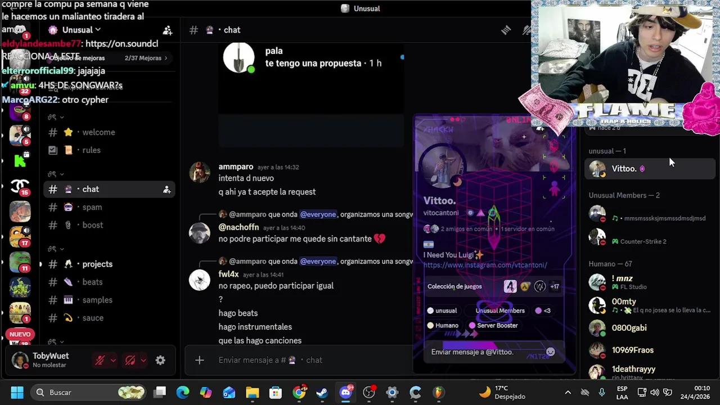The width and height of the screenshot is (720, 405).
Task: Open the boost channel
Action: point(109,225)
